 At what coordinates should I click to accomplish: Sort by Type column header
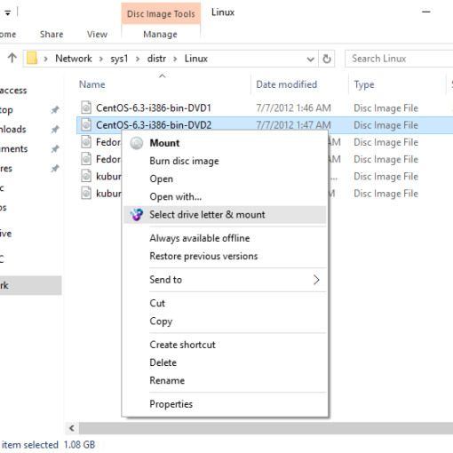click(x=364, y=84)
